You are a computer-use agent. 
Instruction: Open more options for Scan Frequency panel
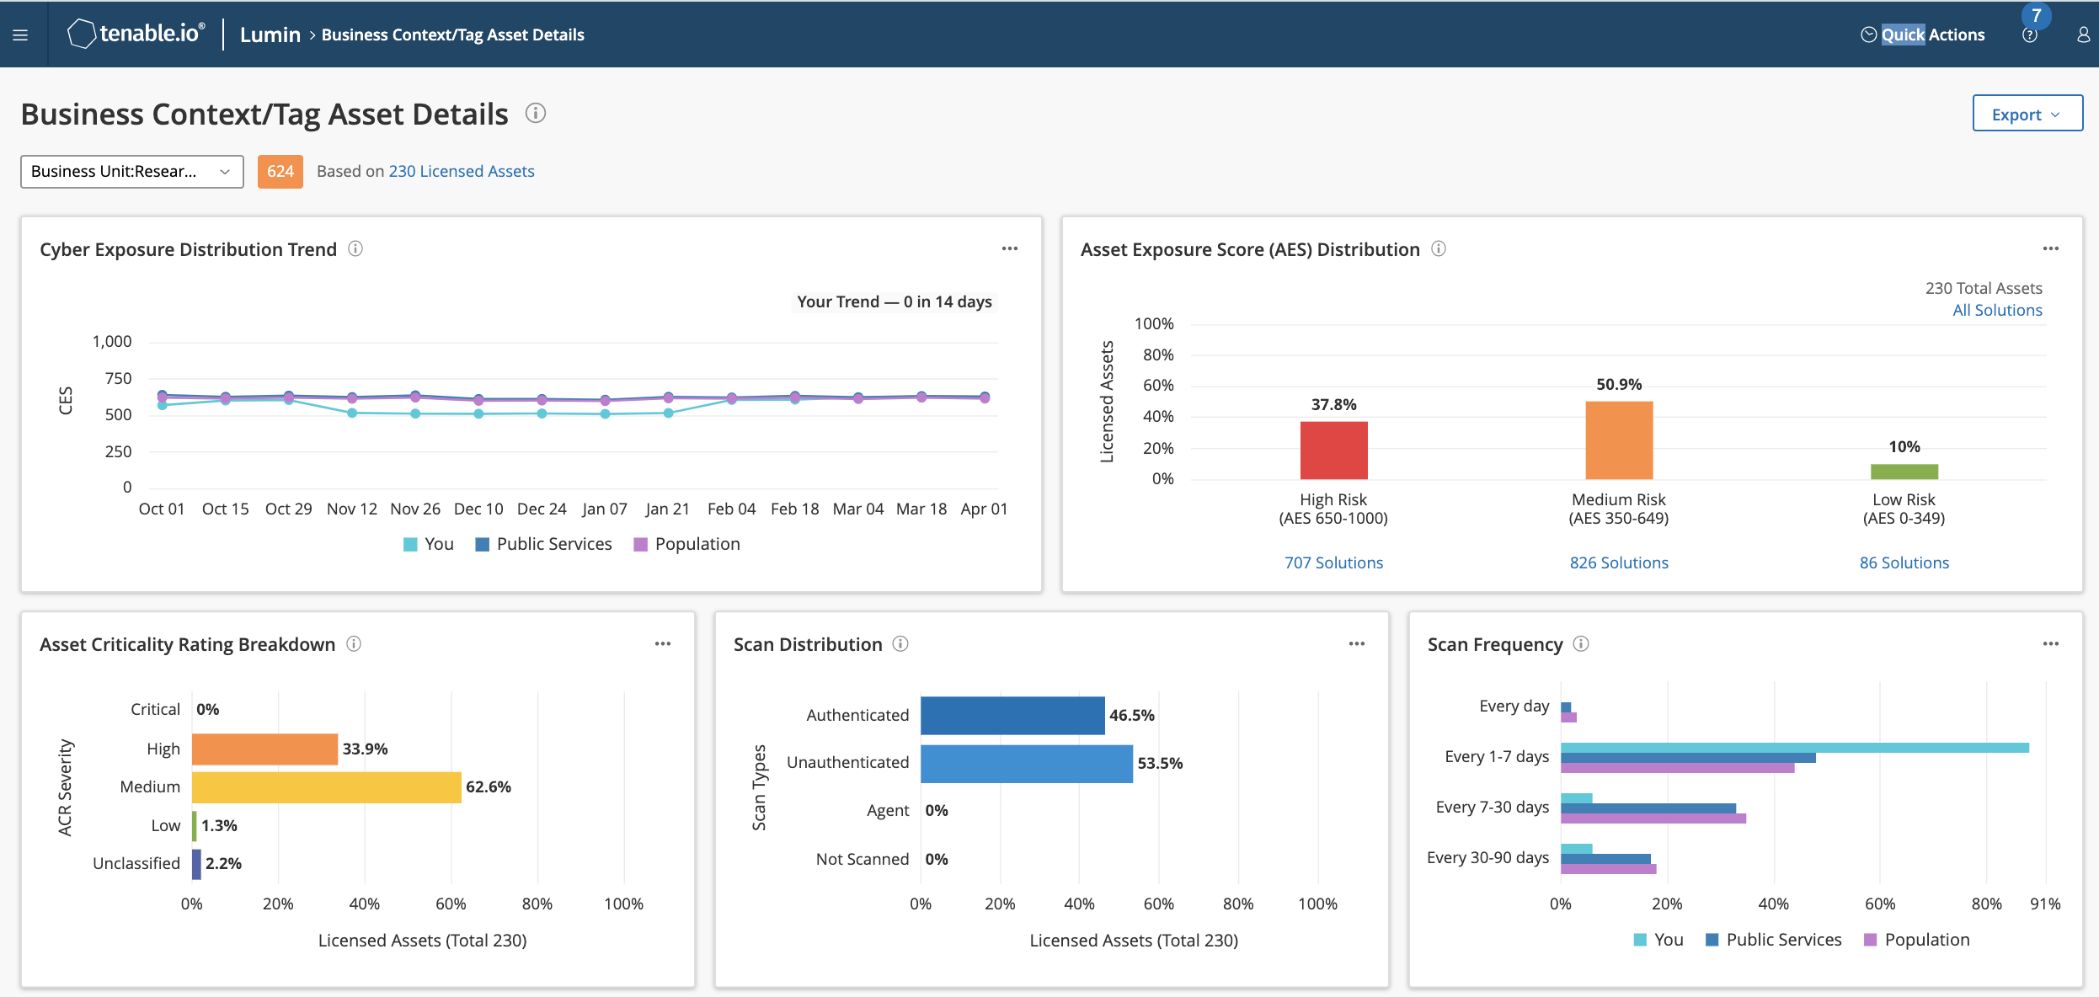2051,643
